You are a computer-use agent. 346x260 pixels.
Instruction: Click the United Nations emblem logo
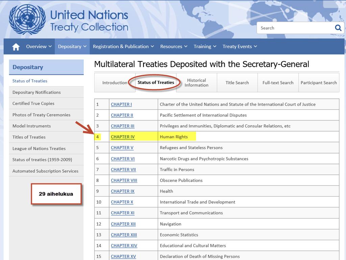click(27, 19)
